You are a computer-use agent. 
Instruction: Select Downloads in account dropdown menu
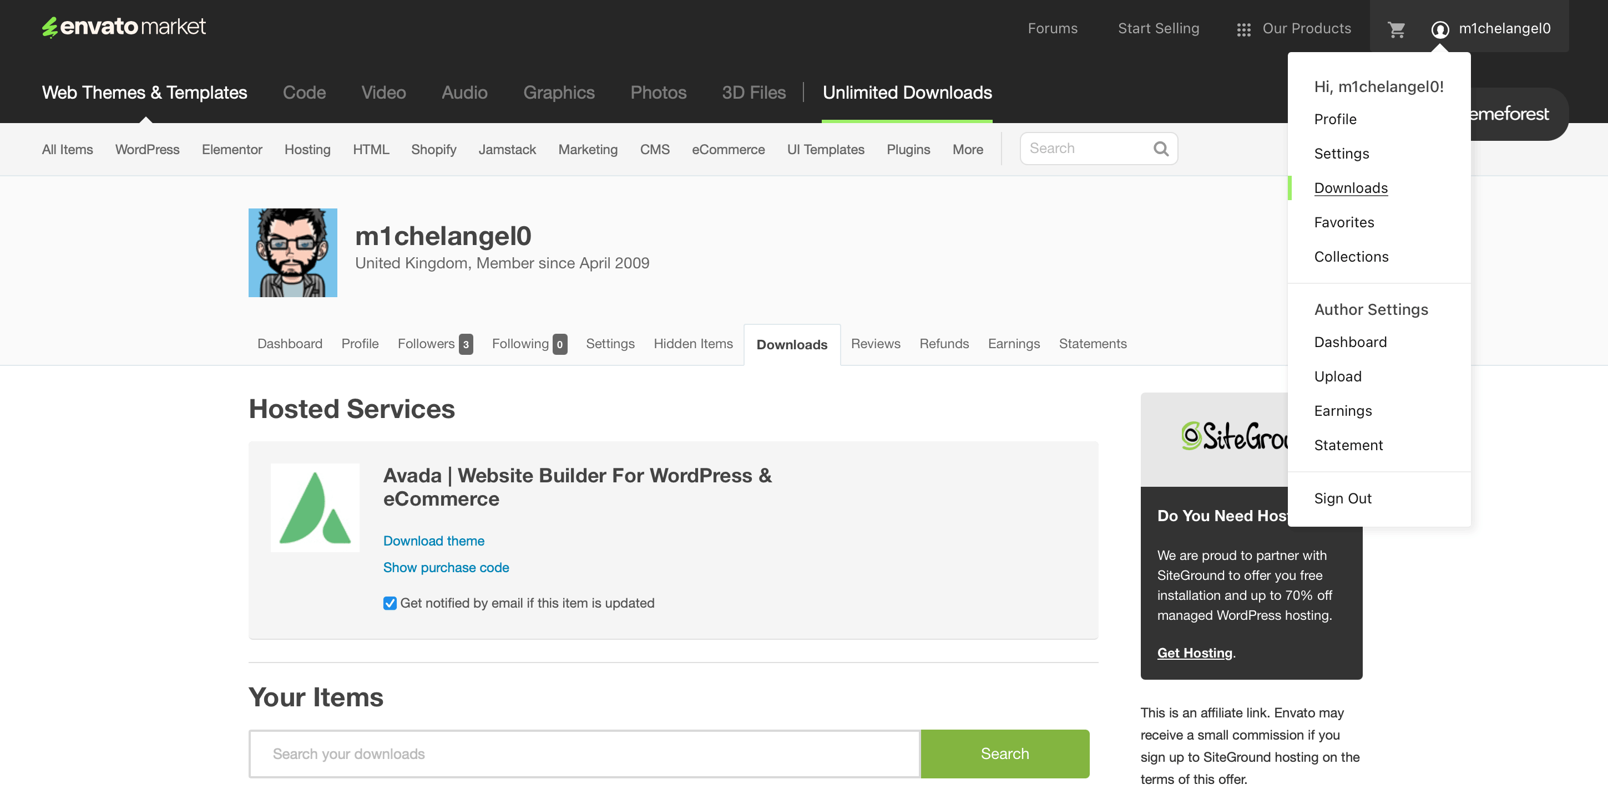[1351, 188]
